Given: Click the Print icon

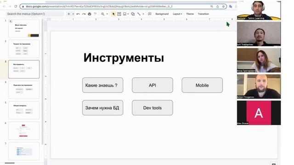Looking at the screenshot, I should pos(90,14).
